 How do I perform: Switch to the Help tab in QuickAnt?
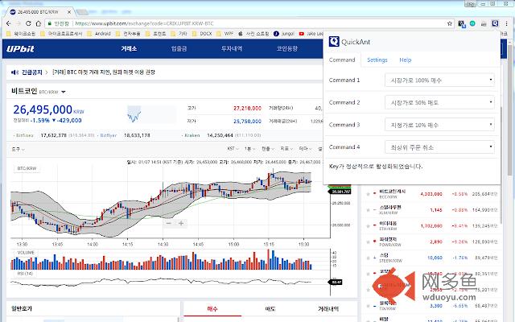tap(406, 60)
